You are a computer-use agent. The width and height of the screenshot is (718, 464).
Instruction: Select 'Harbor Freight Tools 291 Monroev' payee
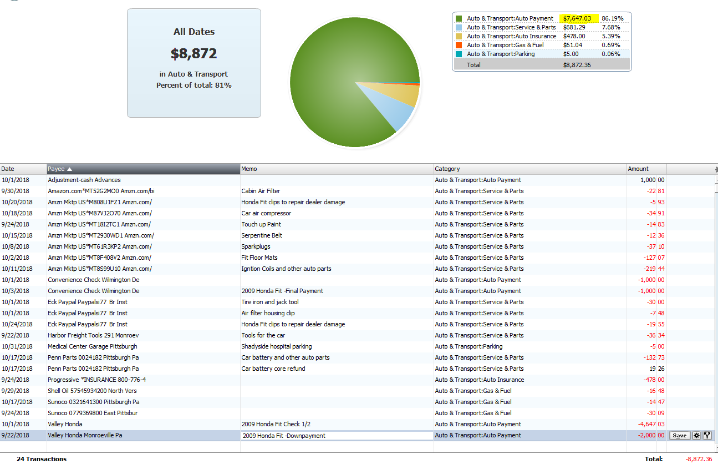[x=143, y=335]
